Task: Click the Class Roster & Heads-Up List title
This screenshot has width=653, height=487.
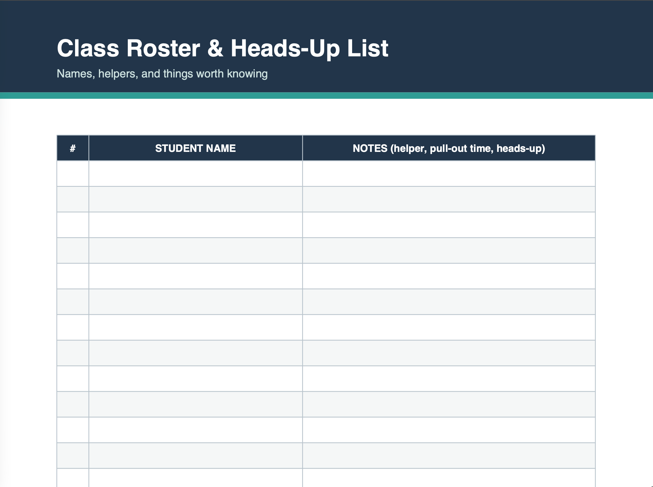Action: click(222, 48)
